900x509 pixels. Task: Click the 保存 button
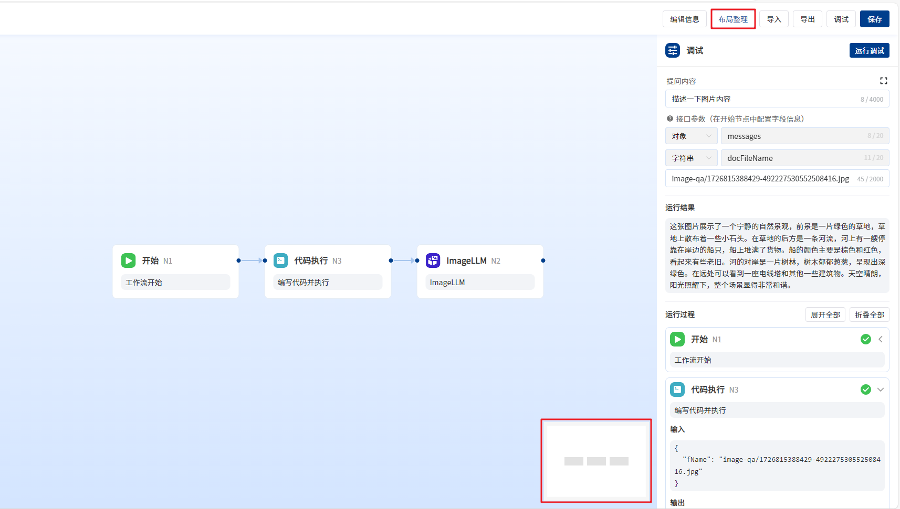click(x=874, y=19)
